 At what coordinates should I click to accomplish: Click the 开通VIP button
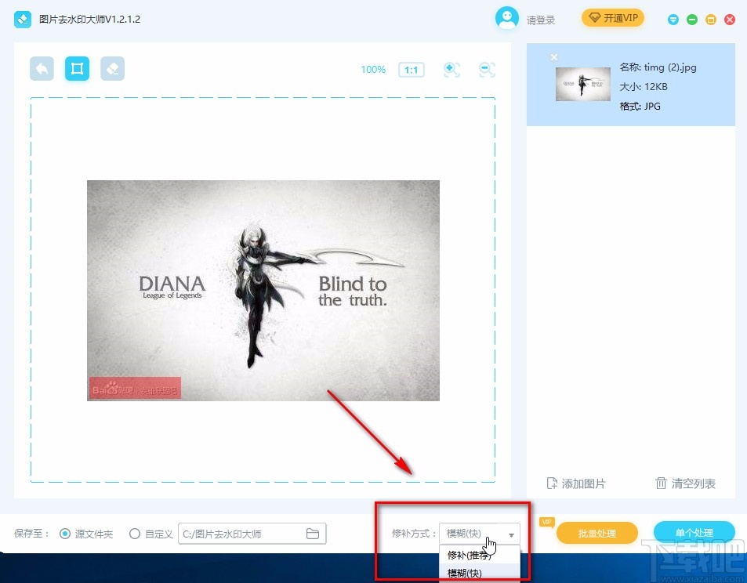tap(613, 18)
